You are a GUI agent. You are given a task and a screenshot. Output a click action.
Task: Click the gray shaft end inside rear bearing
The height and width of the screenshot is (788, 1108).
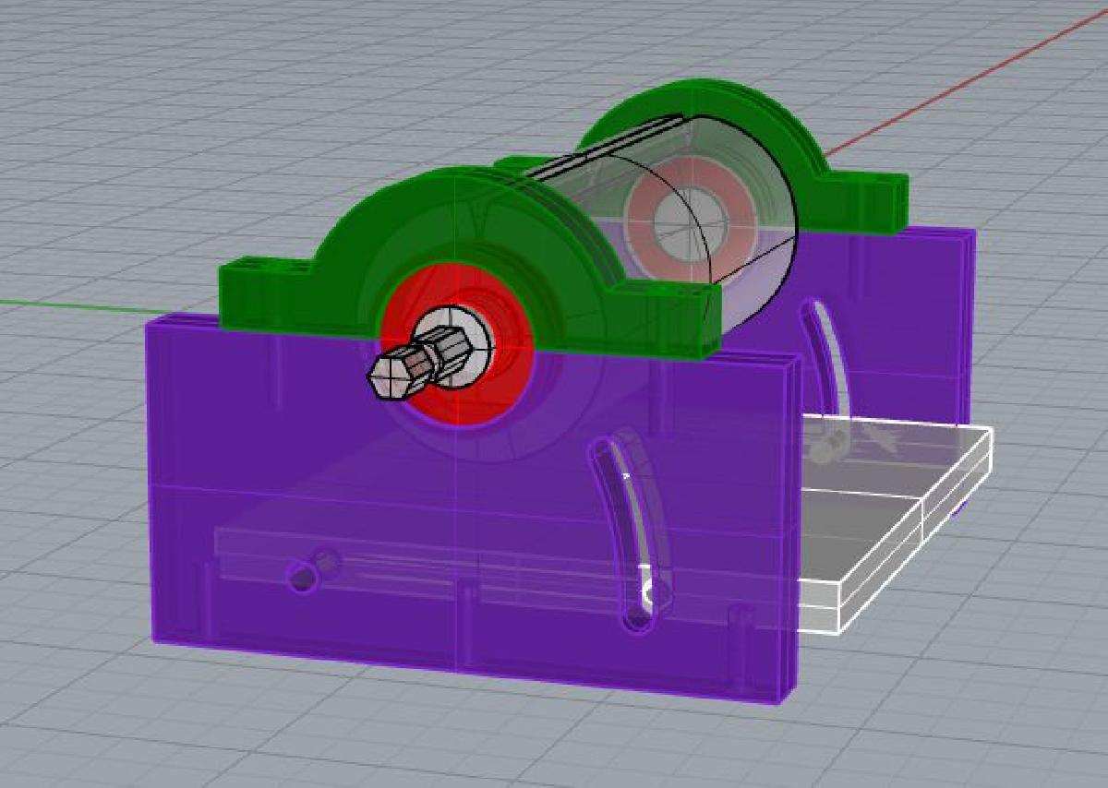[x=688, y=223]
